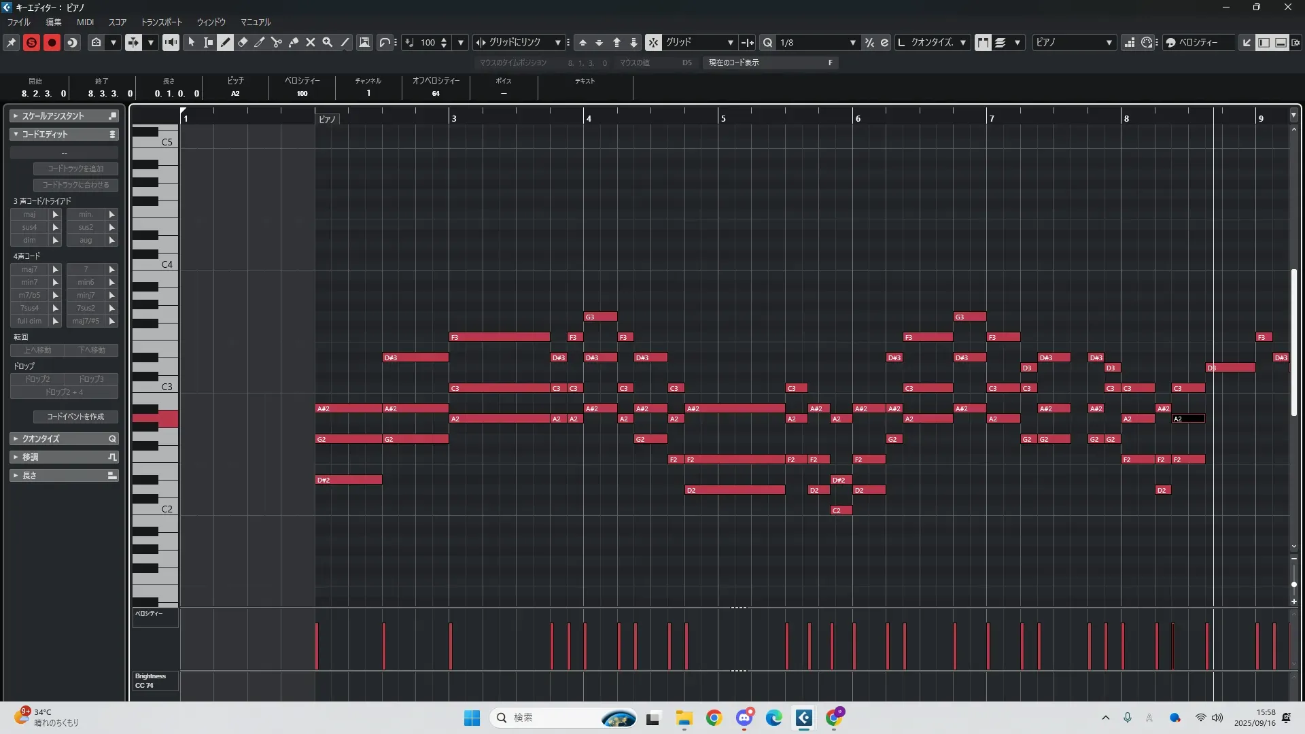Pick the Split scissors tool
Image resolution: width=1305 pixels, height=734 pixels.
(276, 42)
